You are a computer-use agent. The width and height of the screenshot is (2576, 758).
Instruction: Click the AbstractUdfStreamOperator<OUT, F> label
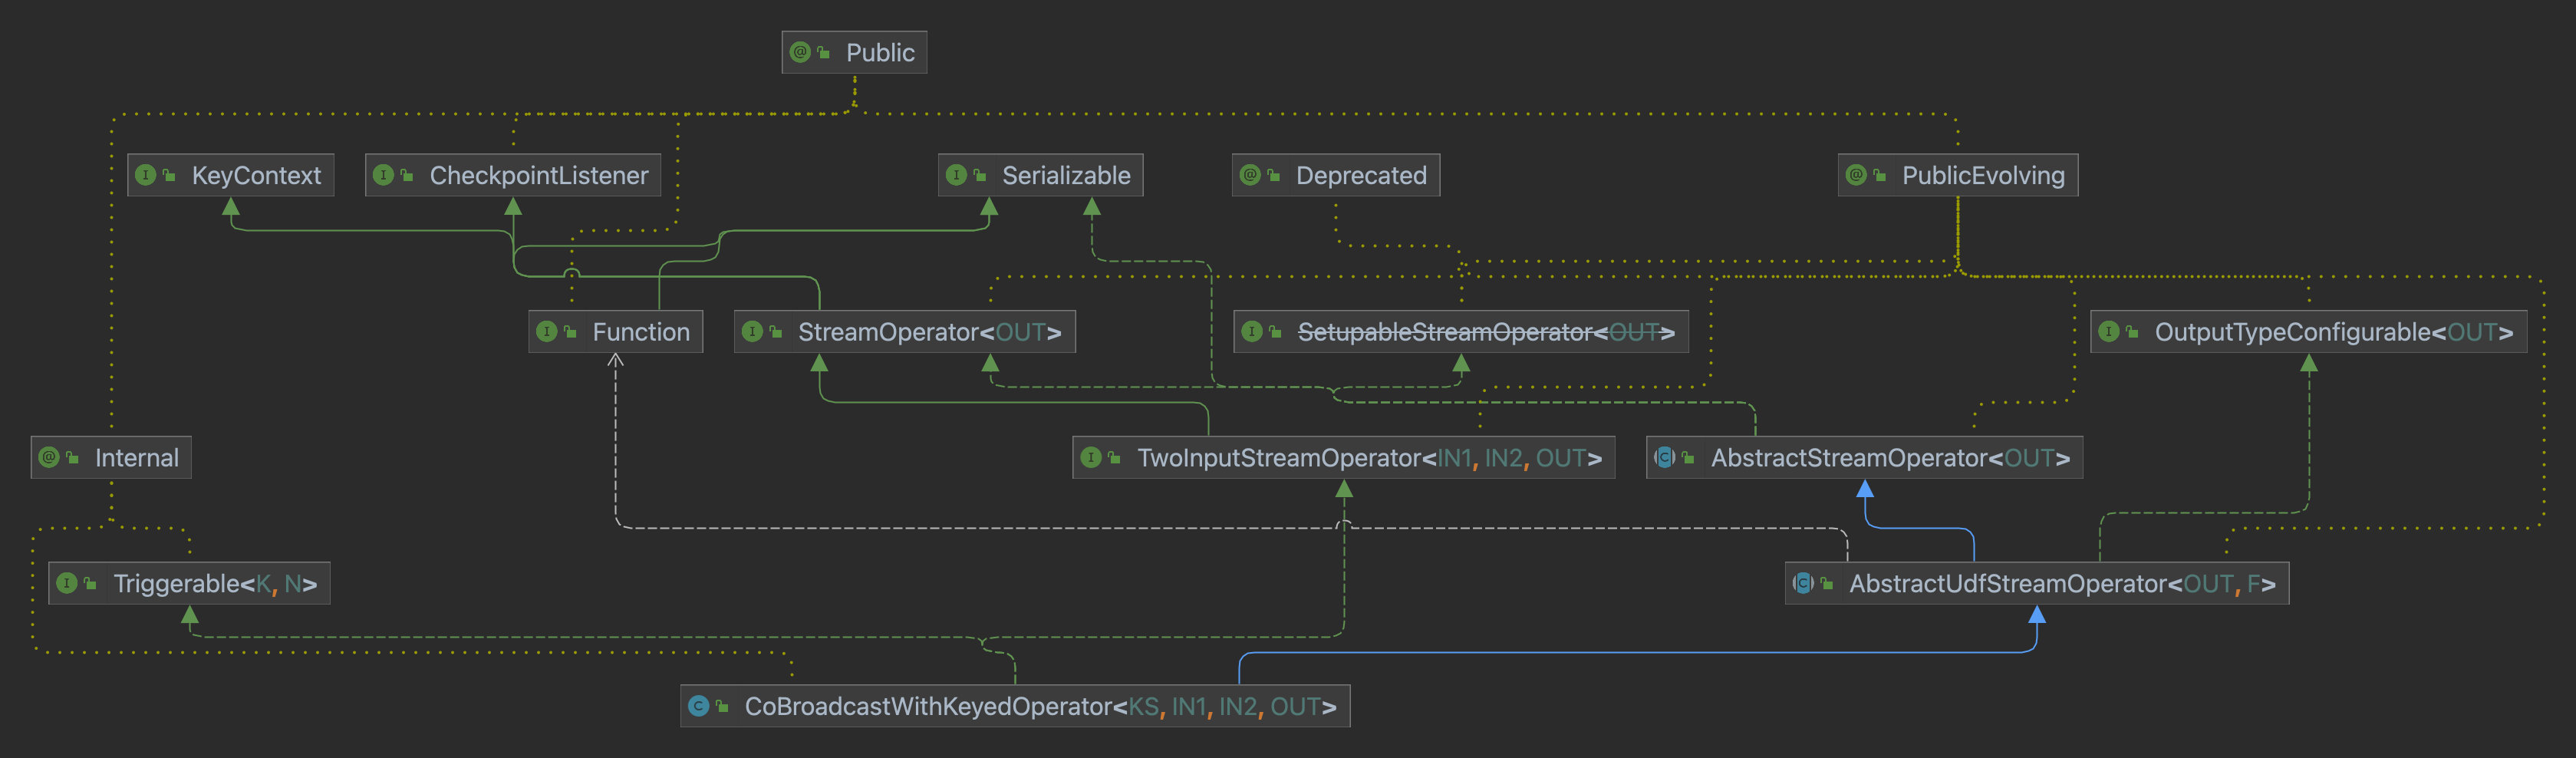2061,584
